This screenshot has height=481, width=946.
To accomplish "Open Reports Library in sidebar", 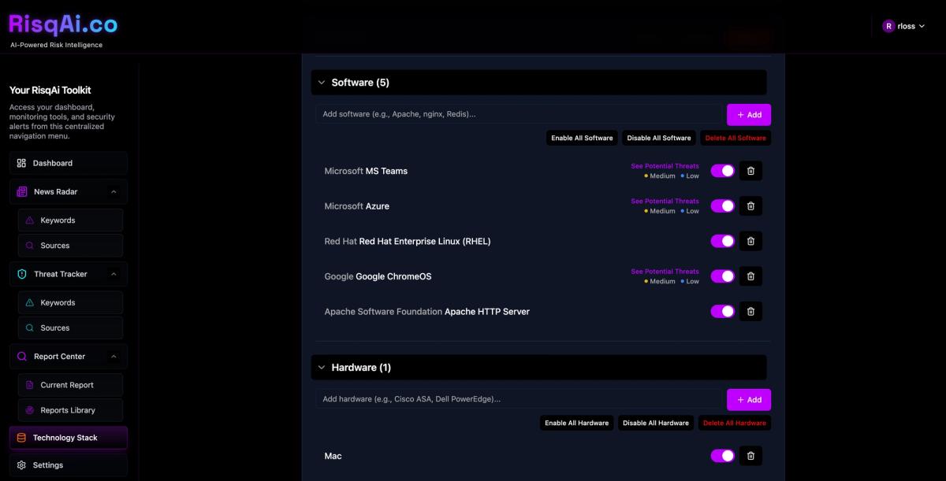I will (x=71, y=410).
